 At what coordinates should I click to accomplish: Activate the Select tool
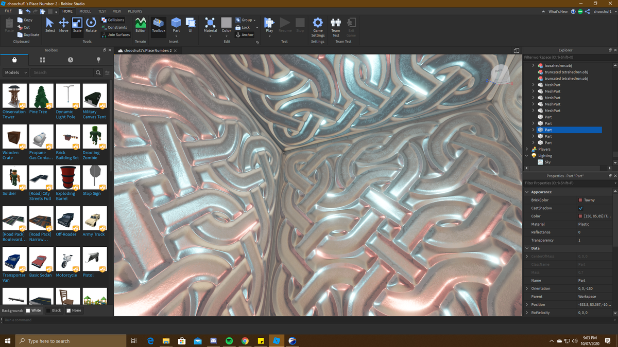click(50, 25)
